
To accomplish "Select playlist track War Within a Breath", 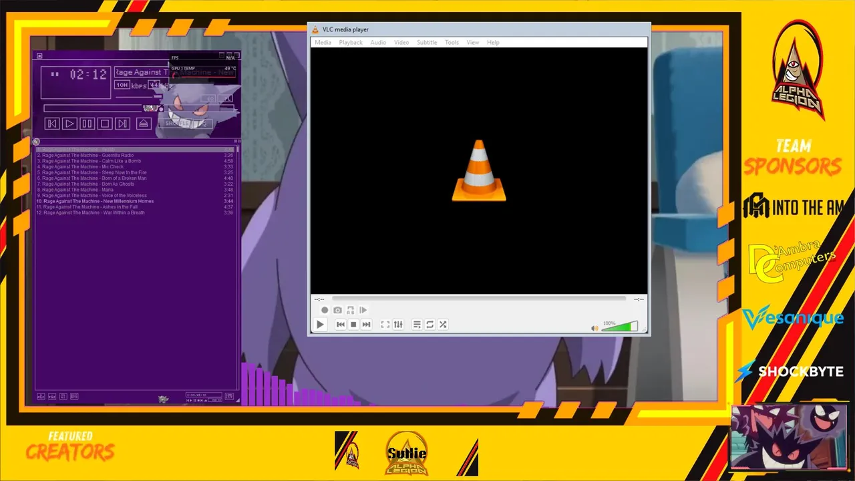I will point(135,212).
